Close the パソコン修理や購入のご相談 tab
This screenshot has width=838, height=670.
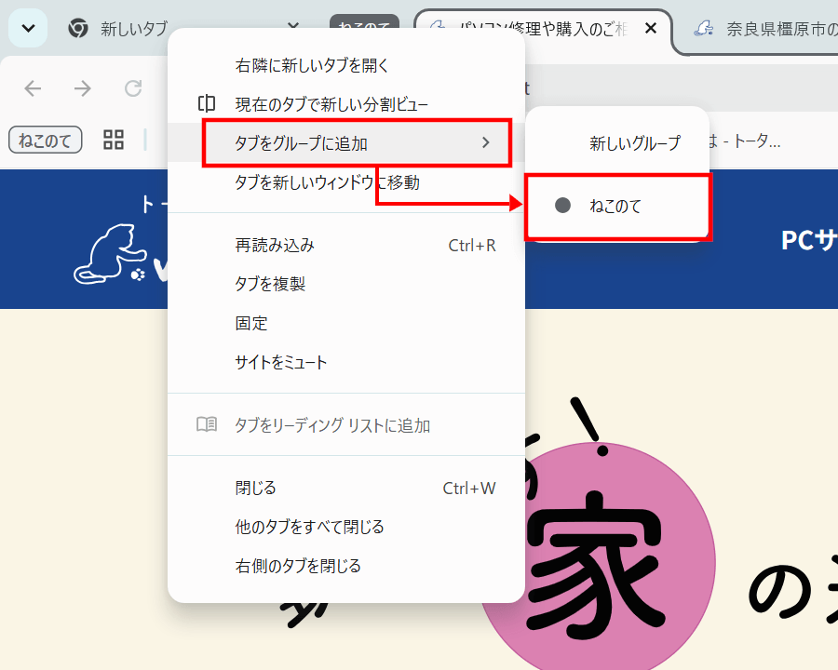point(651,28)
